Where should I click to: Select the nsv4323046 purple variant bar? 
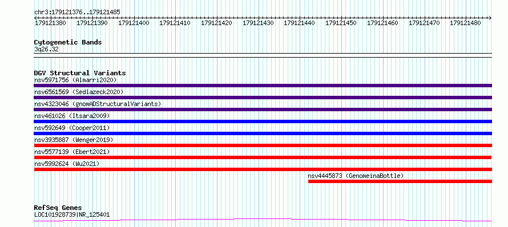point(263,110)
